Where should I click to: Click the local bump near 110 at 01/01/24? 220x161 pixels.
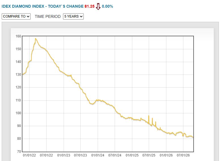pyautogui.click(x=98, y=100)
